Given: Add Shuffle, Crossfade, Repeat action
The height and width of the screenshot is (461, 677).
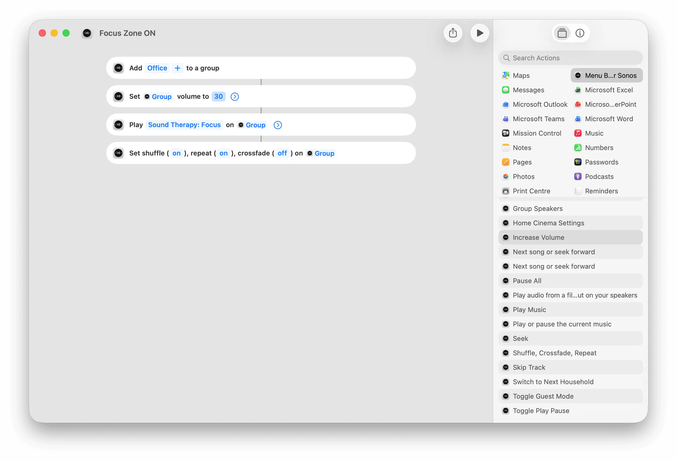Looking at the screenshot, I should click(570, 353).
